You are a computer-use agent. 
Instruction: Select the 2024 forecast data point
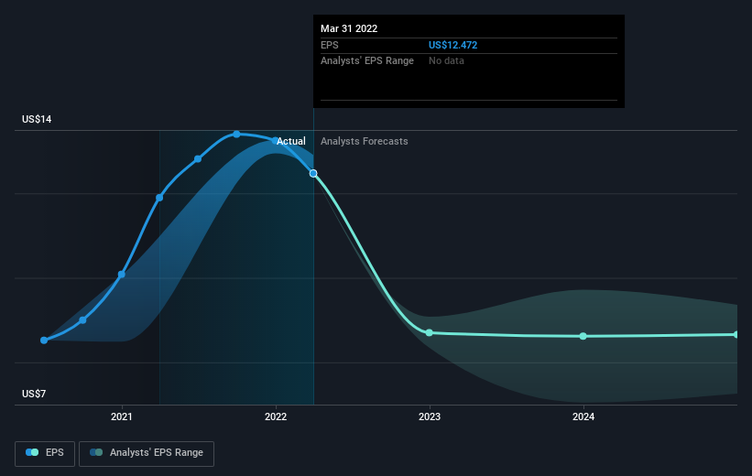(583, 337)
